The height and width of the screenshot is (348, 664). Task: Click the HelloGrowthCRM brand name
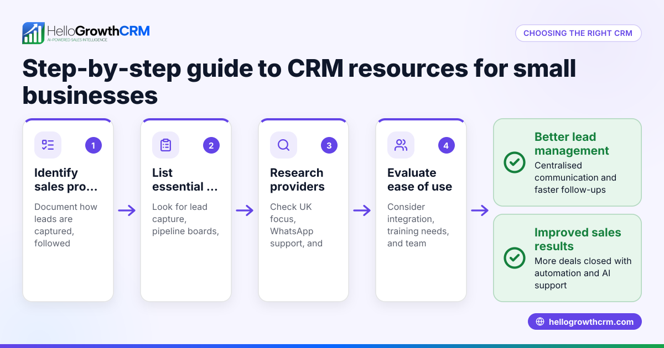point(98,30)
